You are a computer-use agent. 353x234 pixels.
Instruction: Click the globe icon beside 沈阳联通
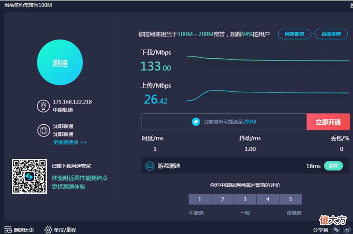coord(43,130)
